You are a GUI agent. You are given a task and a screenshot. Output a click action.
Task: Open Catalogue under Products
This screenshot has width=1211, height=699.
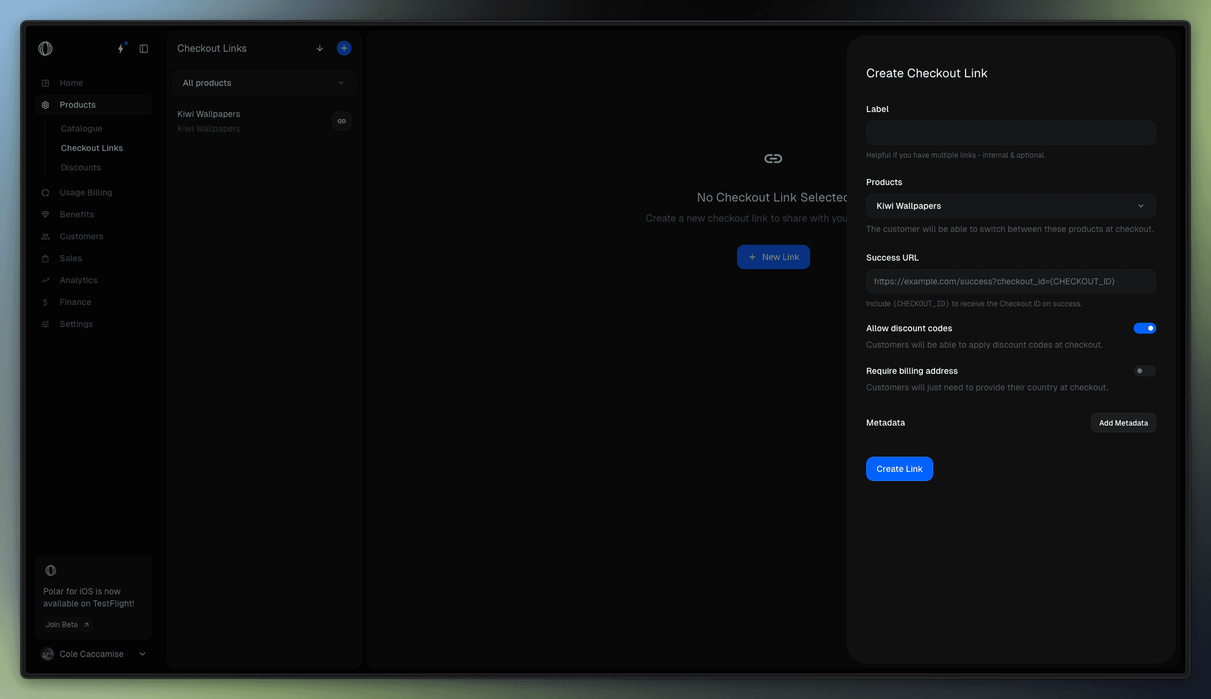(82, 128)
